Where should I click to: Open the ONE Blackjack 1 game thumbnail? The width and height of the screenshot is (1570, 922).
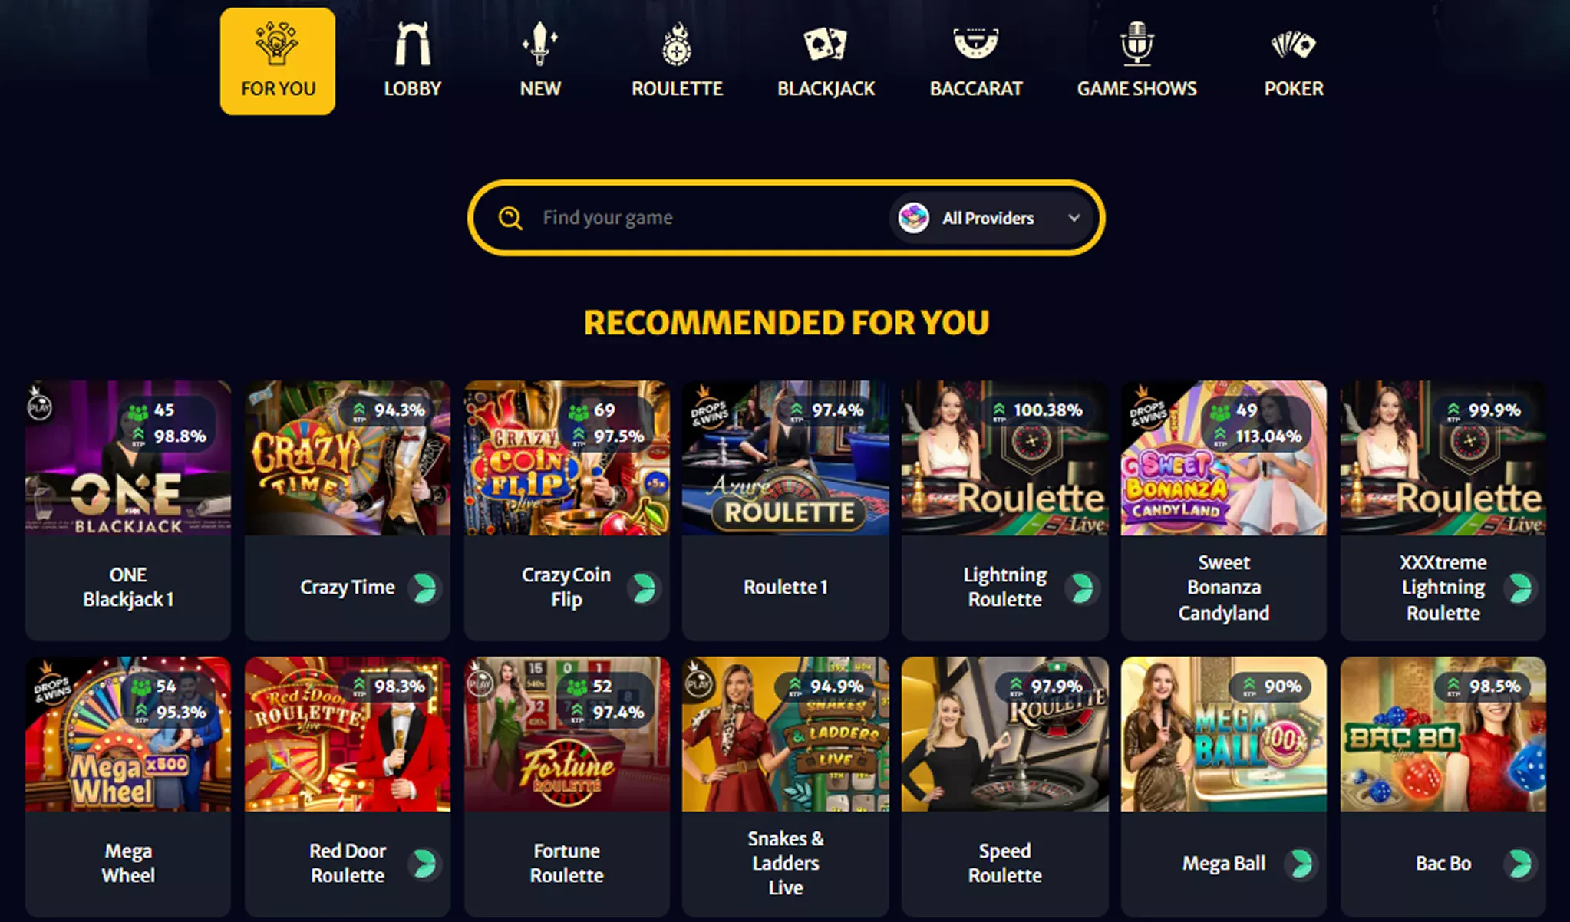(x=128, y=458)
